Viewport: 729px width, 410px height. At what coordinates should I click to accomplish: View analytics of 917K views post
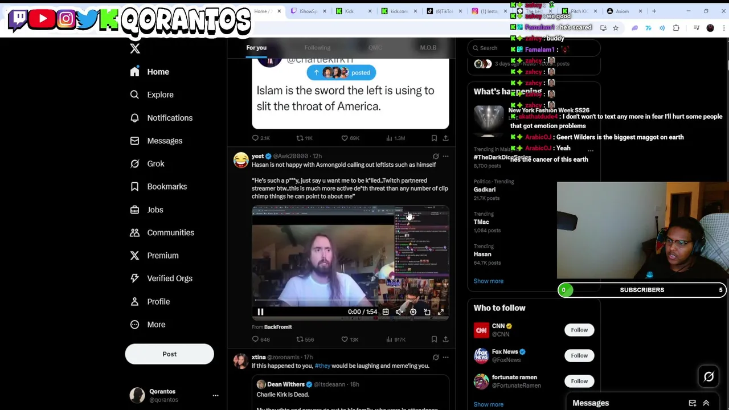[395, 339]
